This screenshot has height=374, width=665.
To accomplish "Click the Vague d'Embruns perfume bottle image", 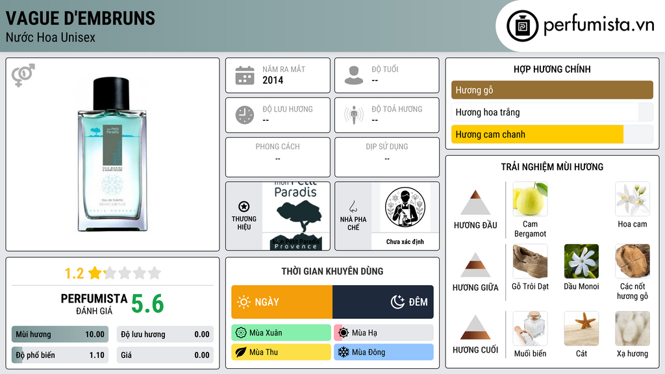I will point(112,155).
